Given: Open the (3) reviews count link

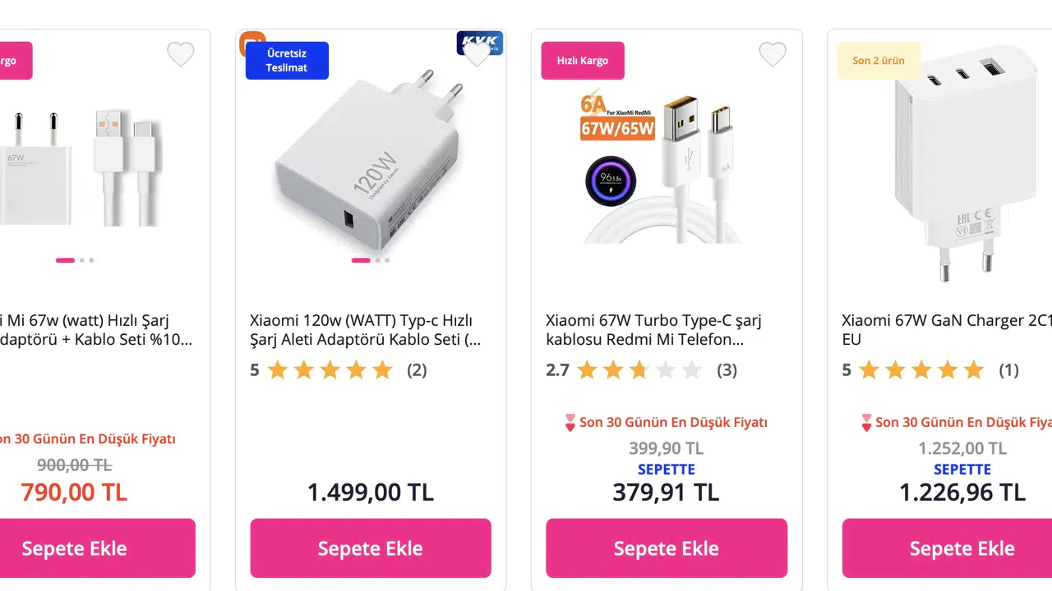Looking at the screenshot, I should pyautogui.click(x=727, y=370).
